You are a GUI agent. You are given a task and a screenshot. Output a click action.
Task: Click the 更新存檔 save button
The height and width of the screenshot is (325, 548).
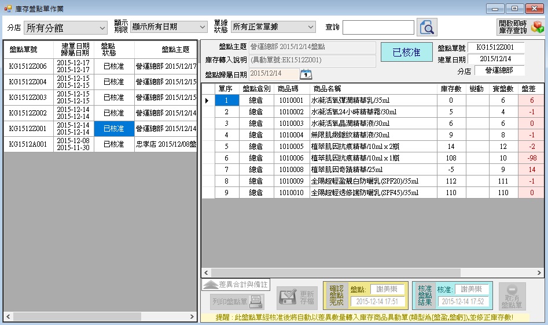coord(297,297)
